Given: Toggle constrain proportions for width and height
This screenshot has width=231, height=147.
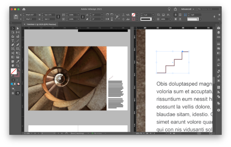Looking at the screenshot, I should coord(58,17).
